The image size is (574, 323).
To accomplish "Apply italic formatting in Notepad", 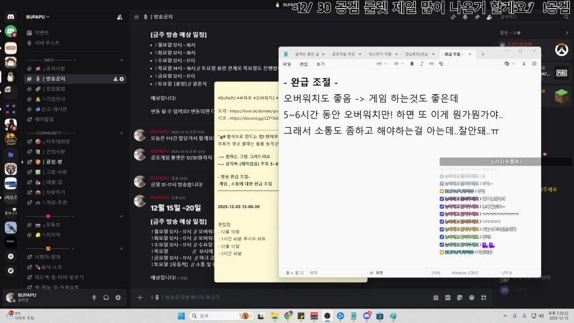I will pyautogui.click(x=421, y=64).
